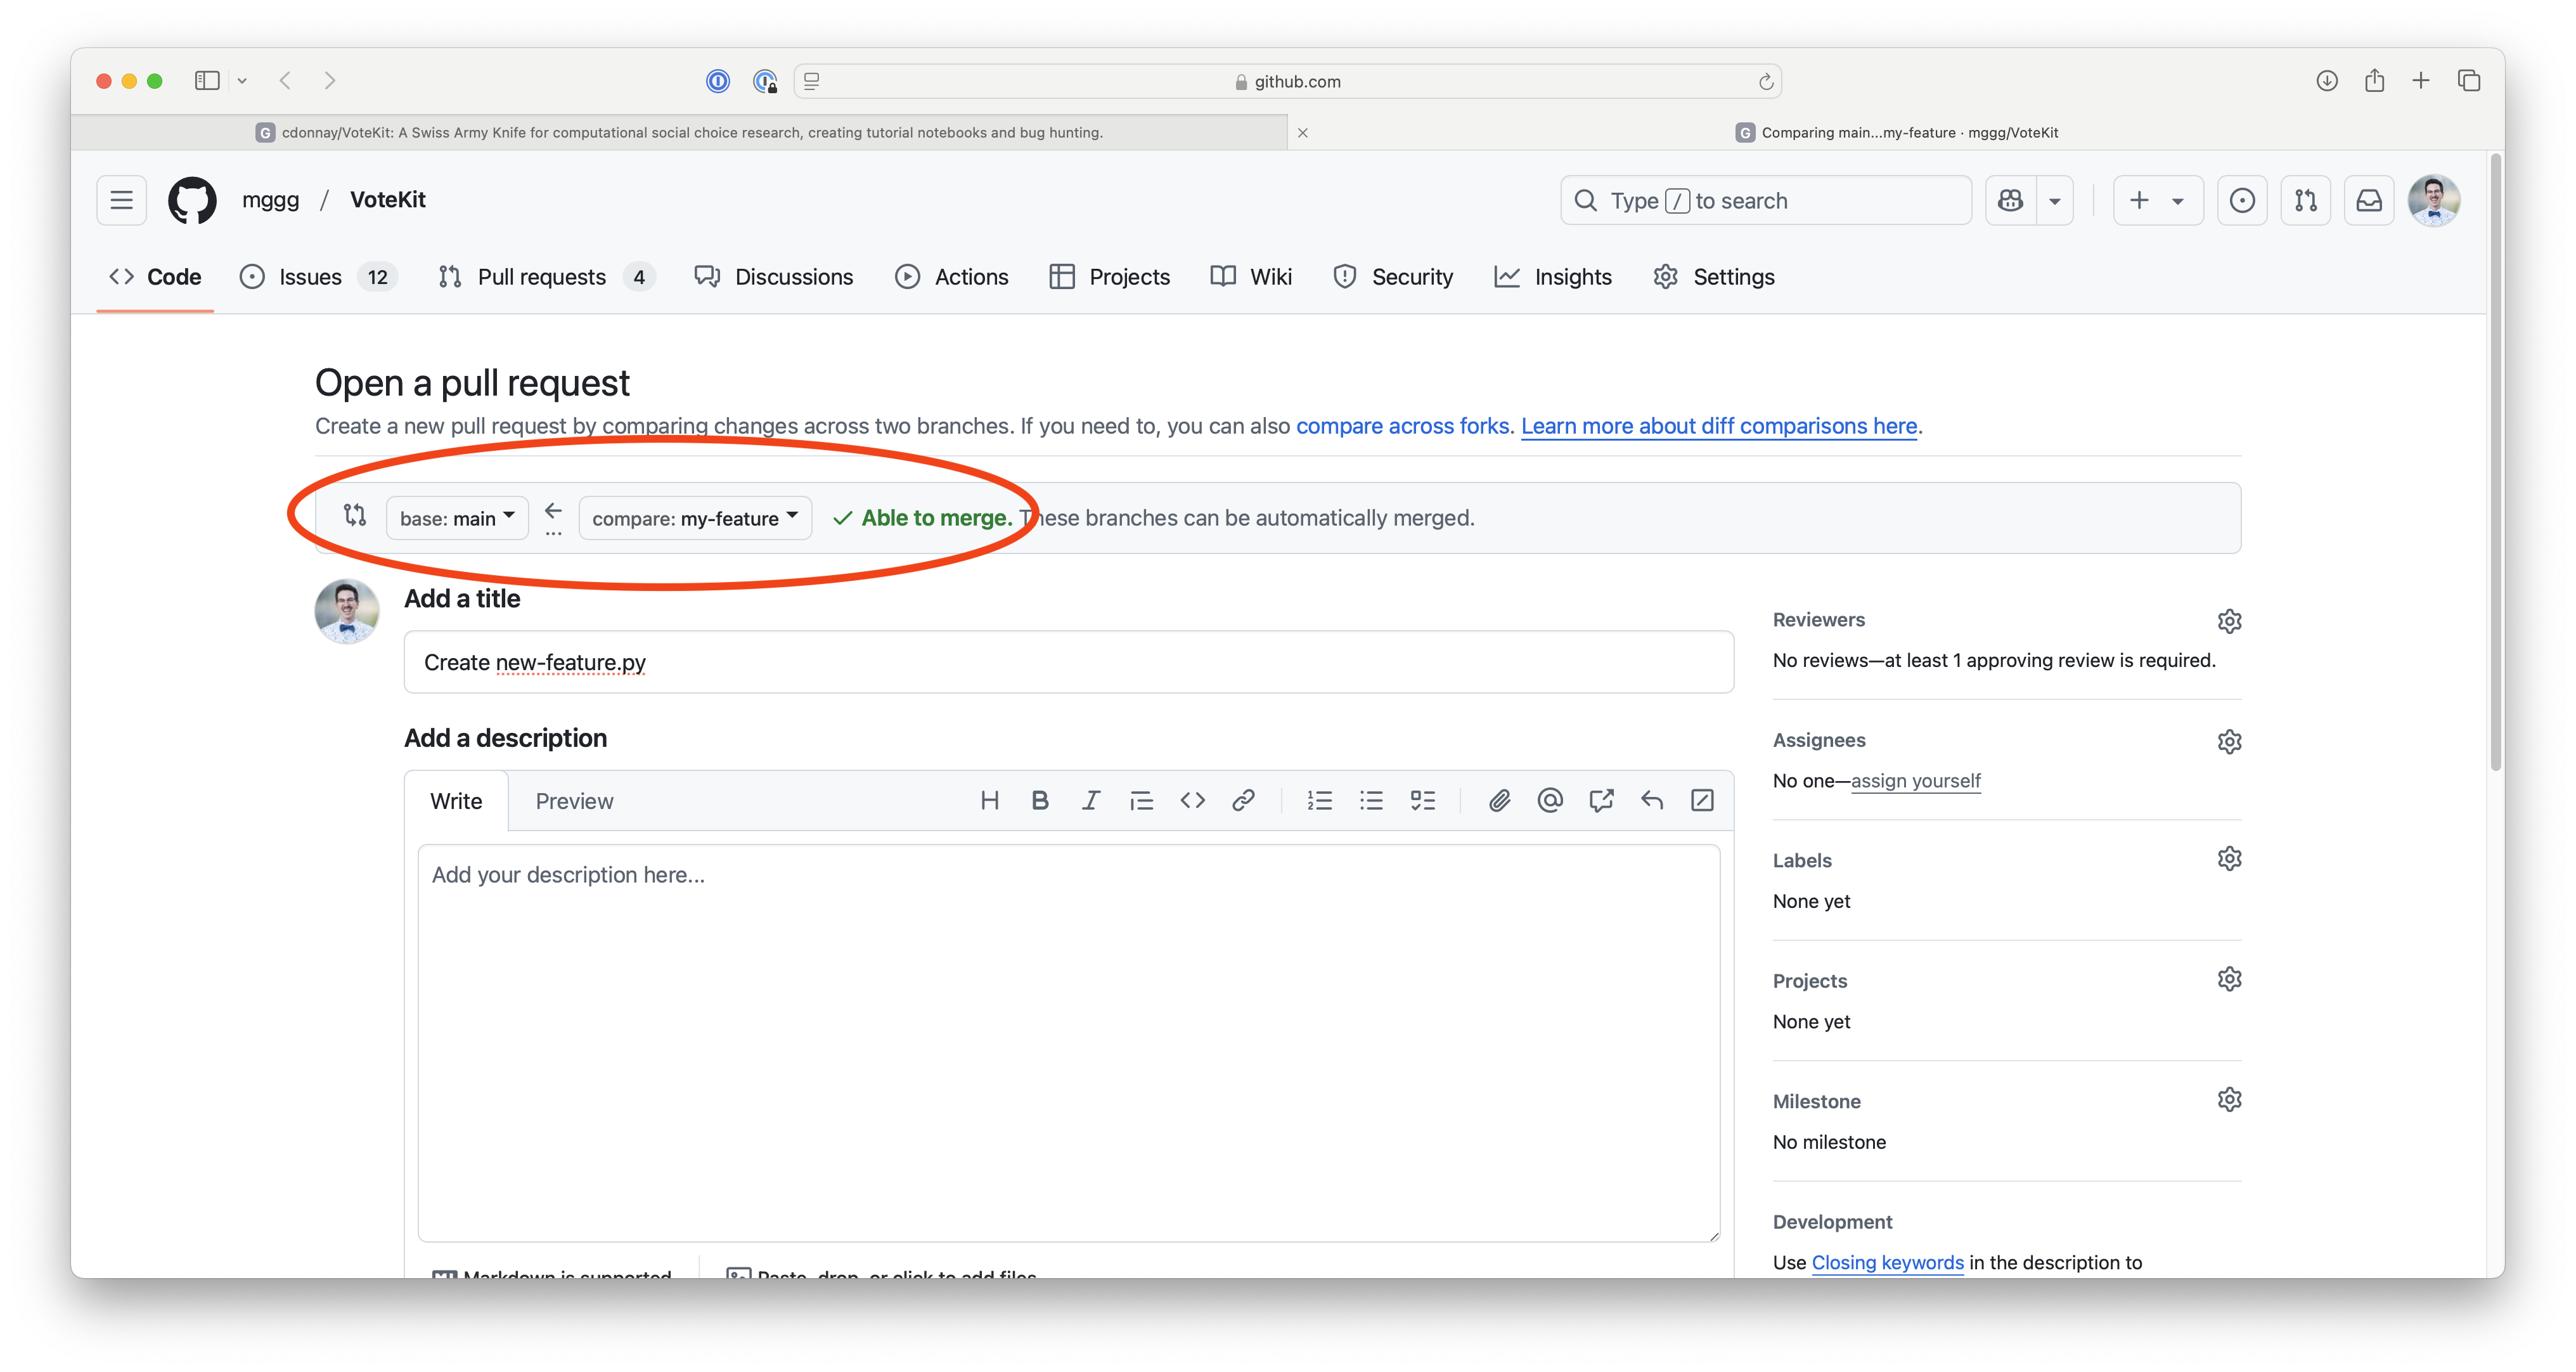The height and width of the screenshot is (1372, 2576).
Task: Open Safari share icon
Action: (2374, 81)
